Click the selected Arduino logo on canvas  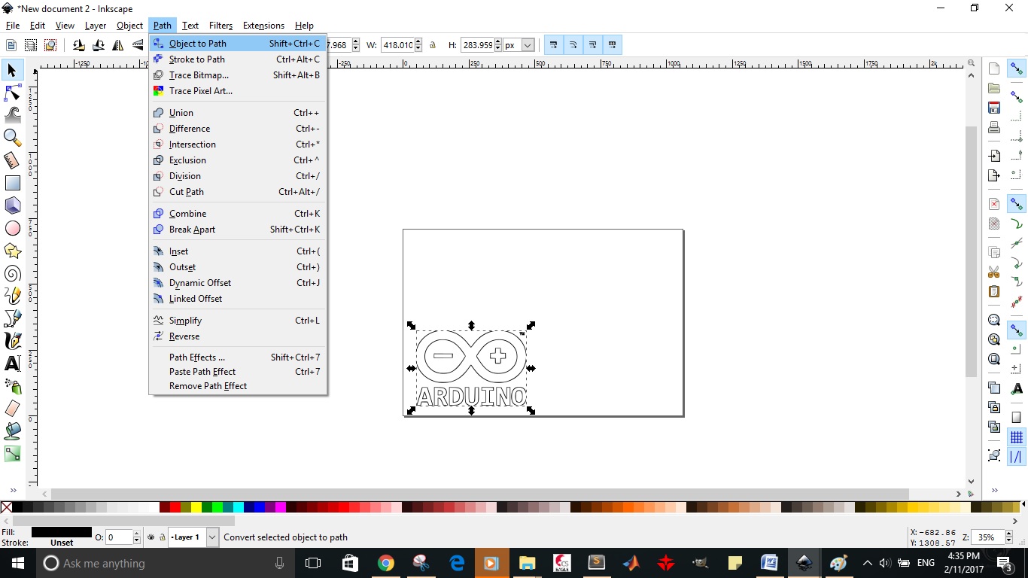point(471,369)
